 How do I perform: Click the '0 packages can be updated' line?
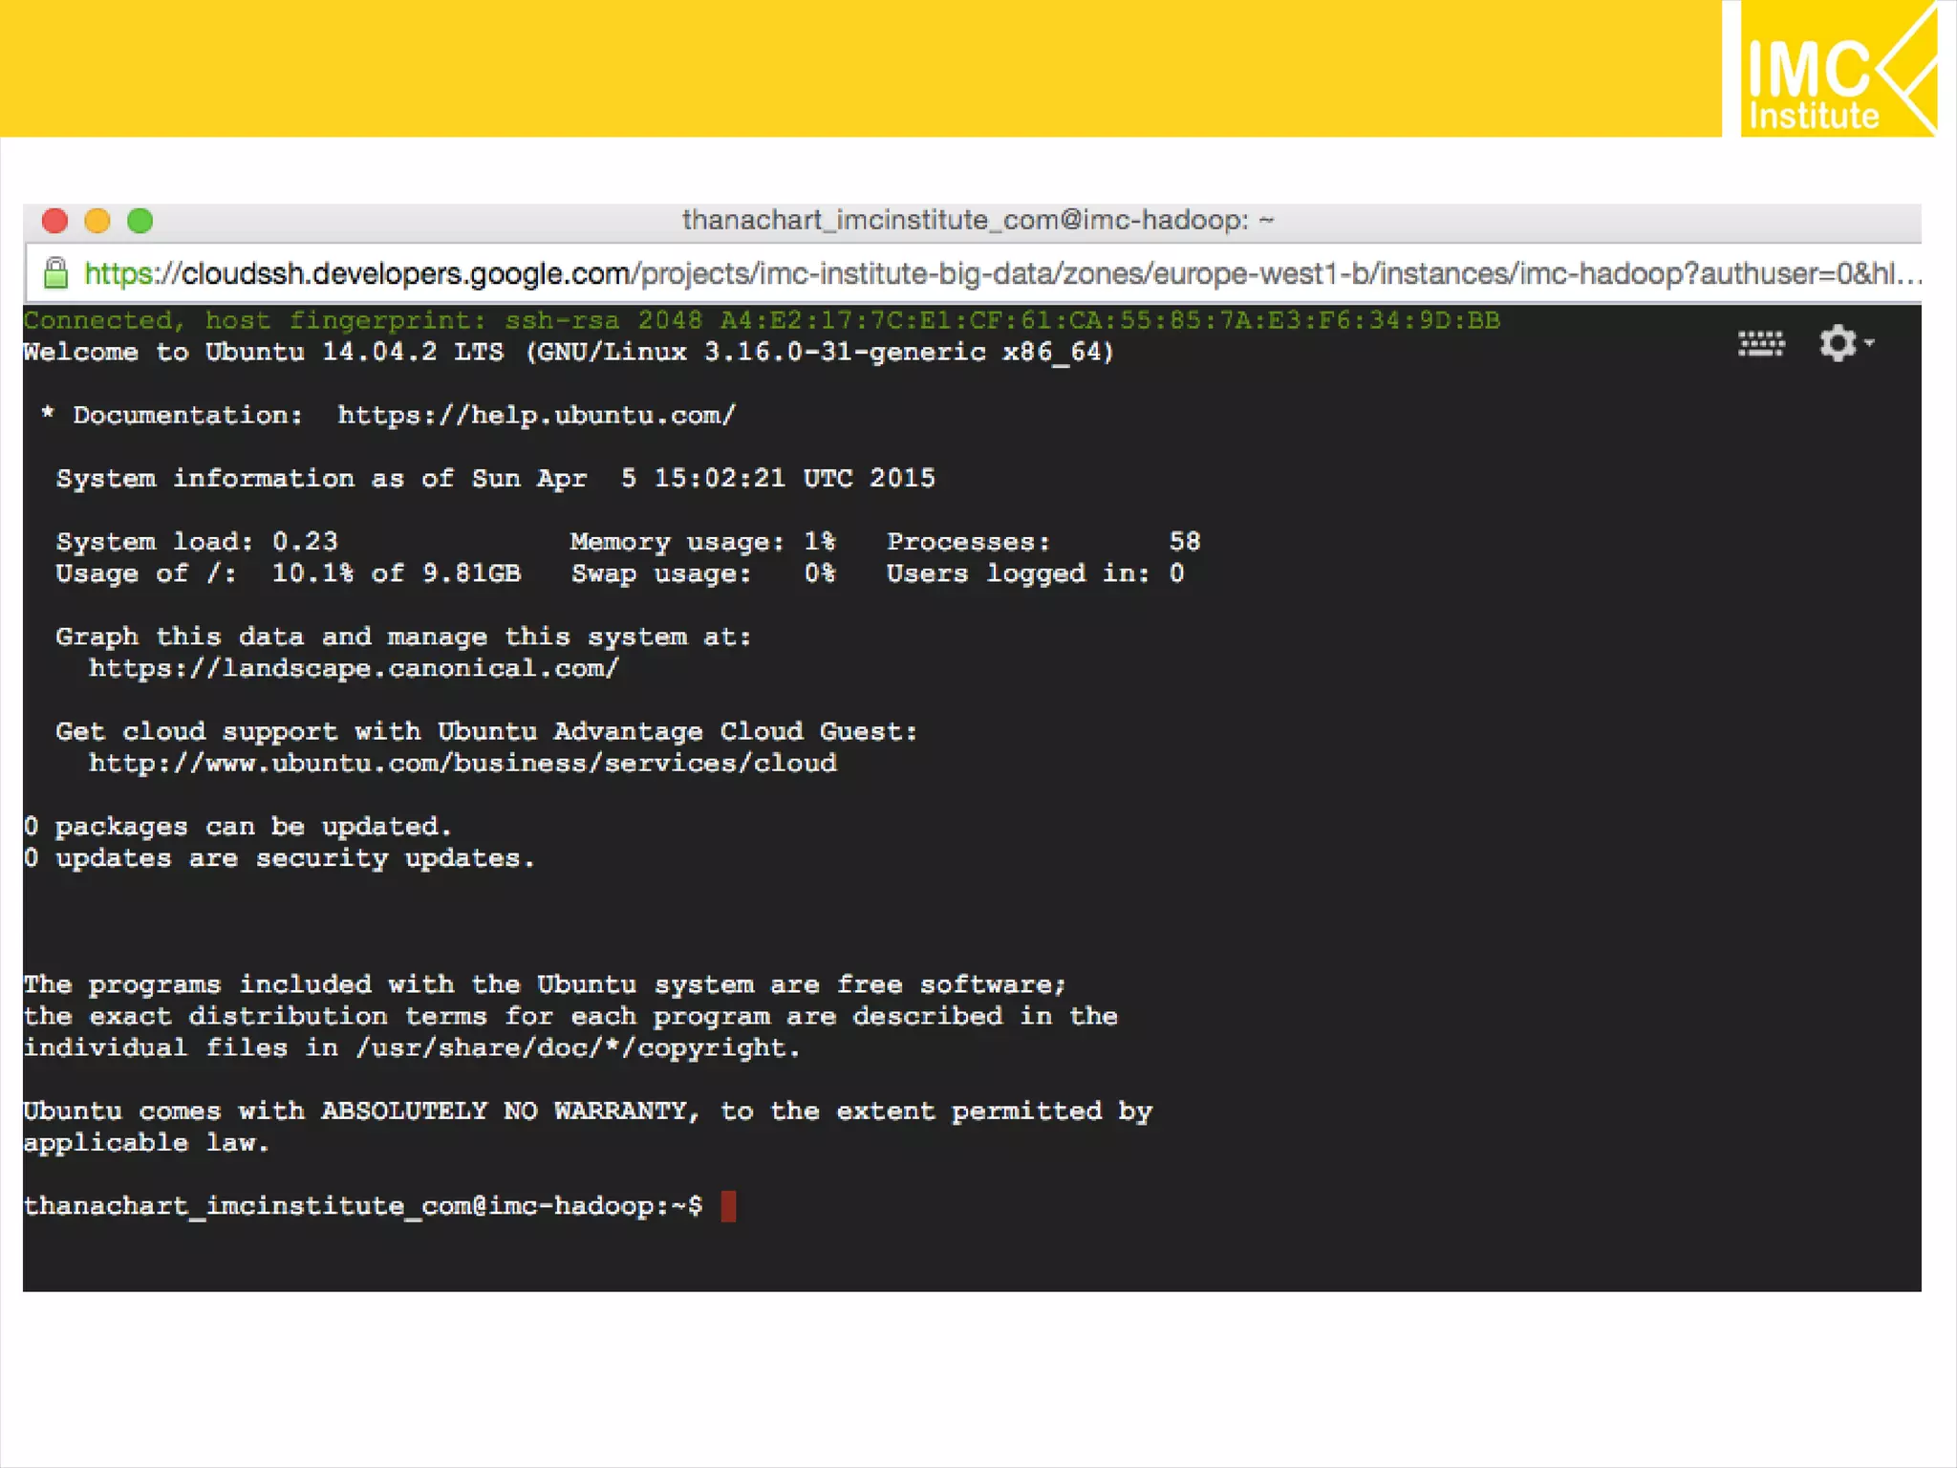237,827
